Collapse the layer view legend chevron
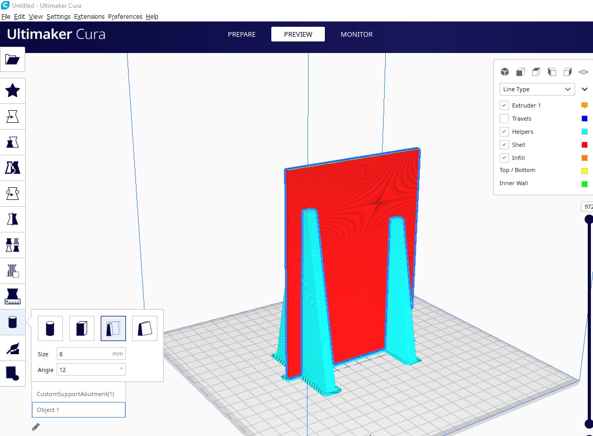This screenshot has width=593, height=436. [585, 89]
